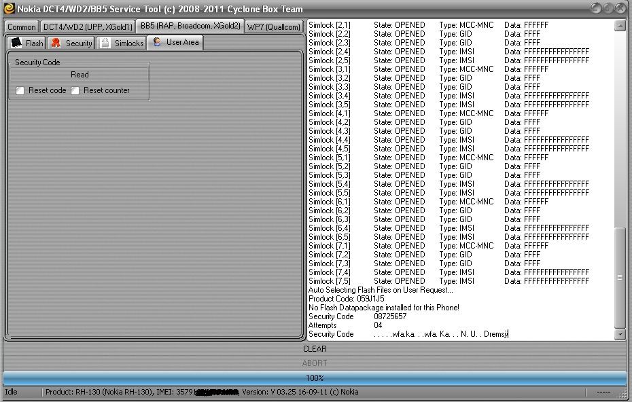Click the log panel scrollbar thumb
Viewport: 632px width, 402px height.
(x=619, y=278)
